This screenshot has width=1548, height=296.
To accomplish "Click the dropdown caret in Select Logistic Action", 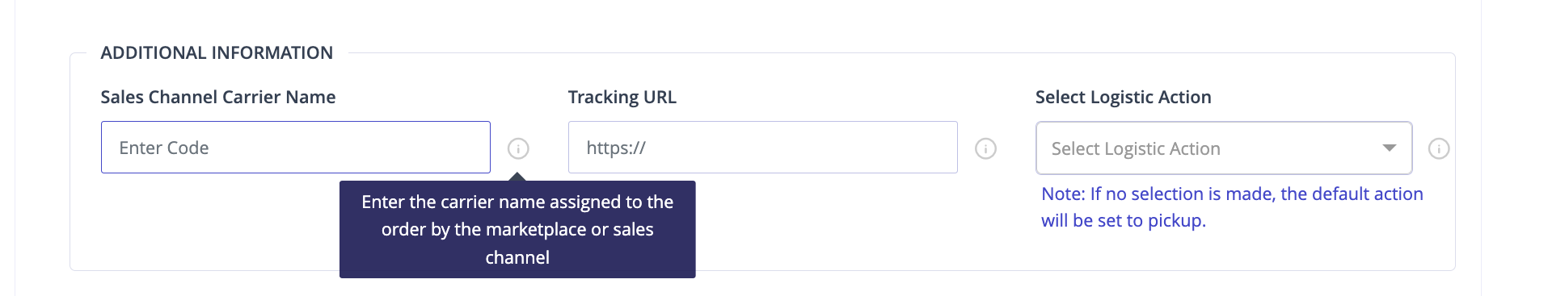I will [x=1389, y=148].
